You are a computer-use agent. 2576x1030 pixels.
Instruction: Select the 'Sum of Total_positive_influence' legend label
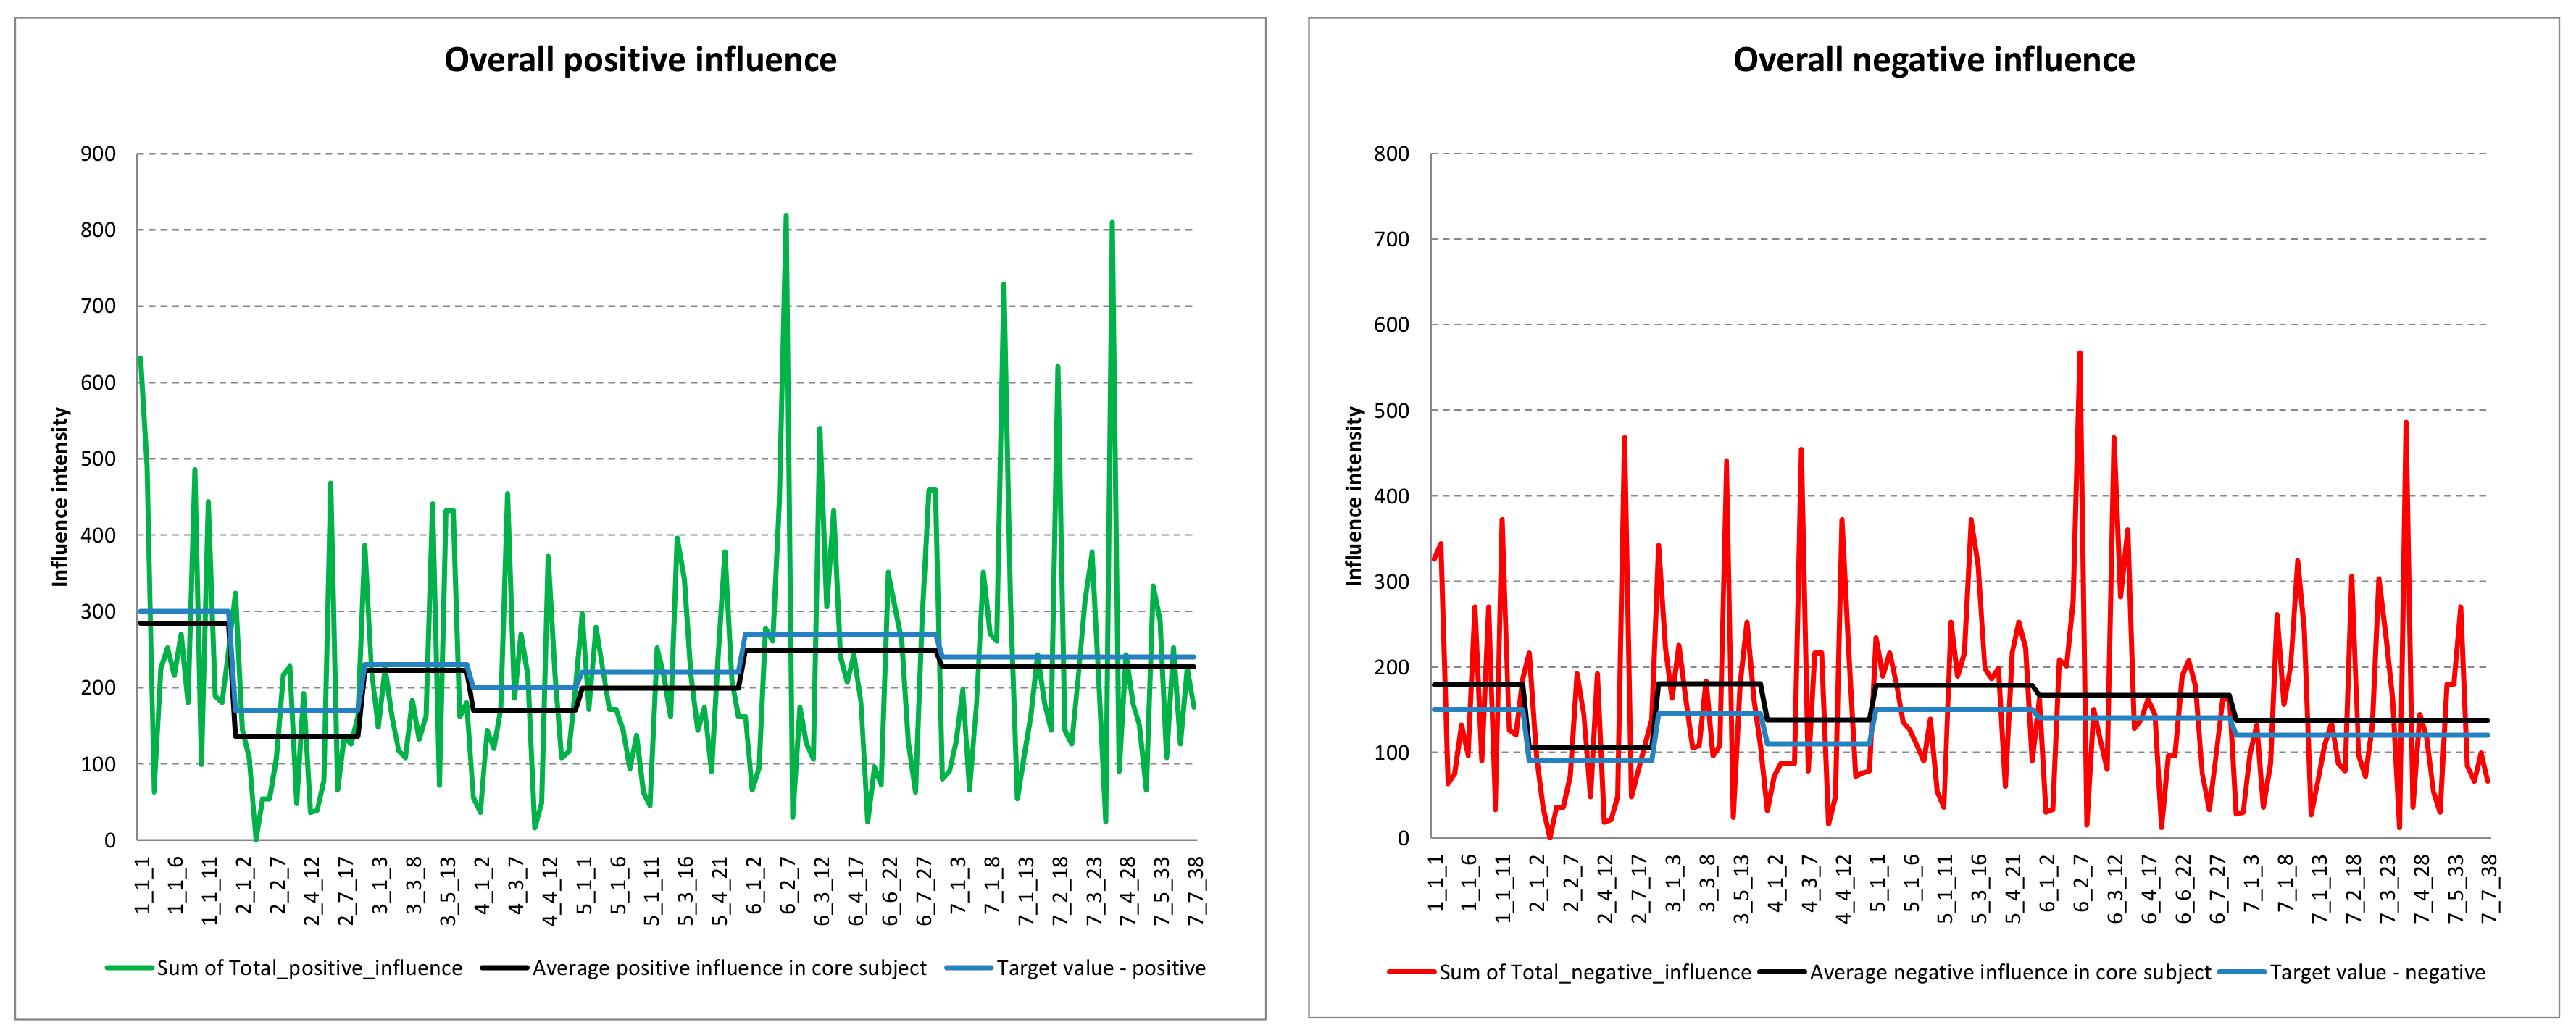tap(309, 968)
